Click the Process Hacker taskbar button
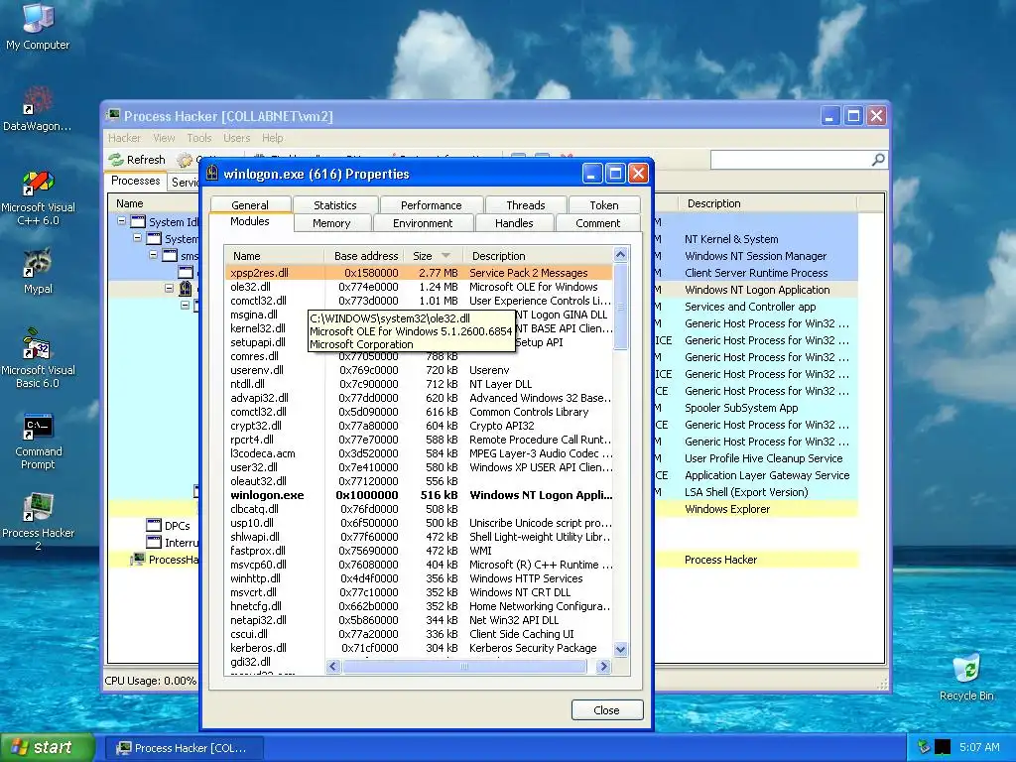Screen dimensions: 1016x762 click(x=184, y=748)
